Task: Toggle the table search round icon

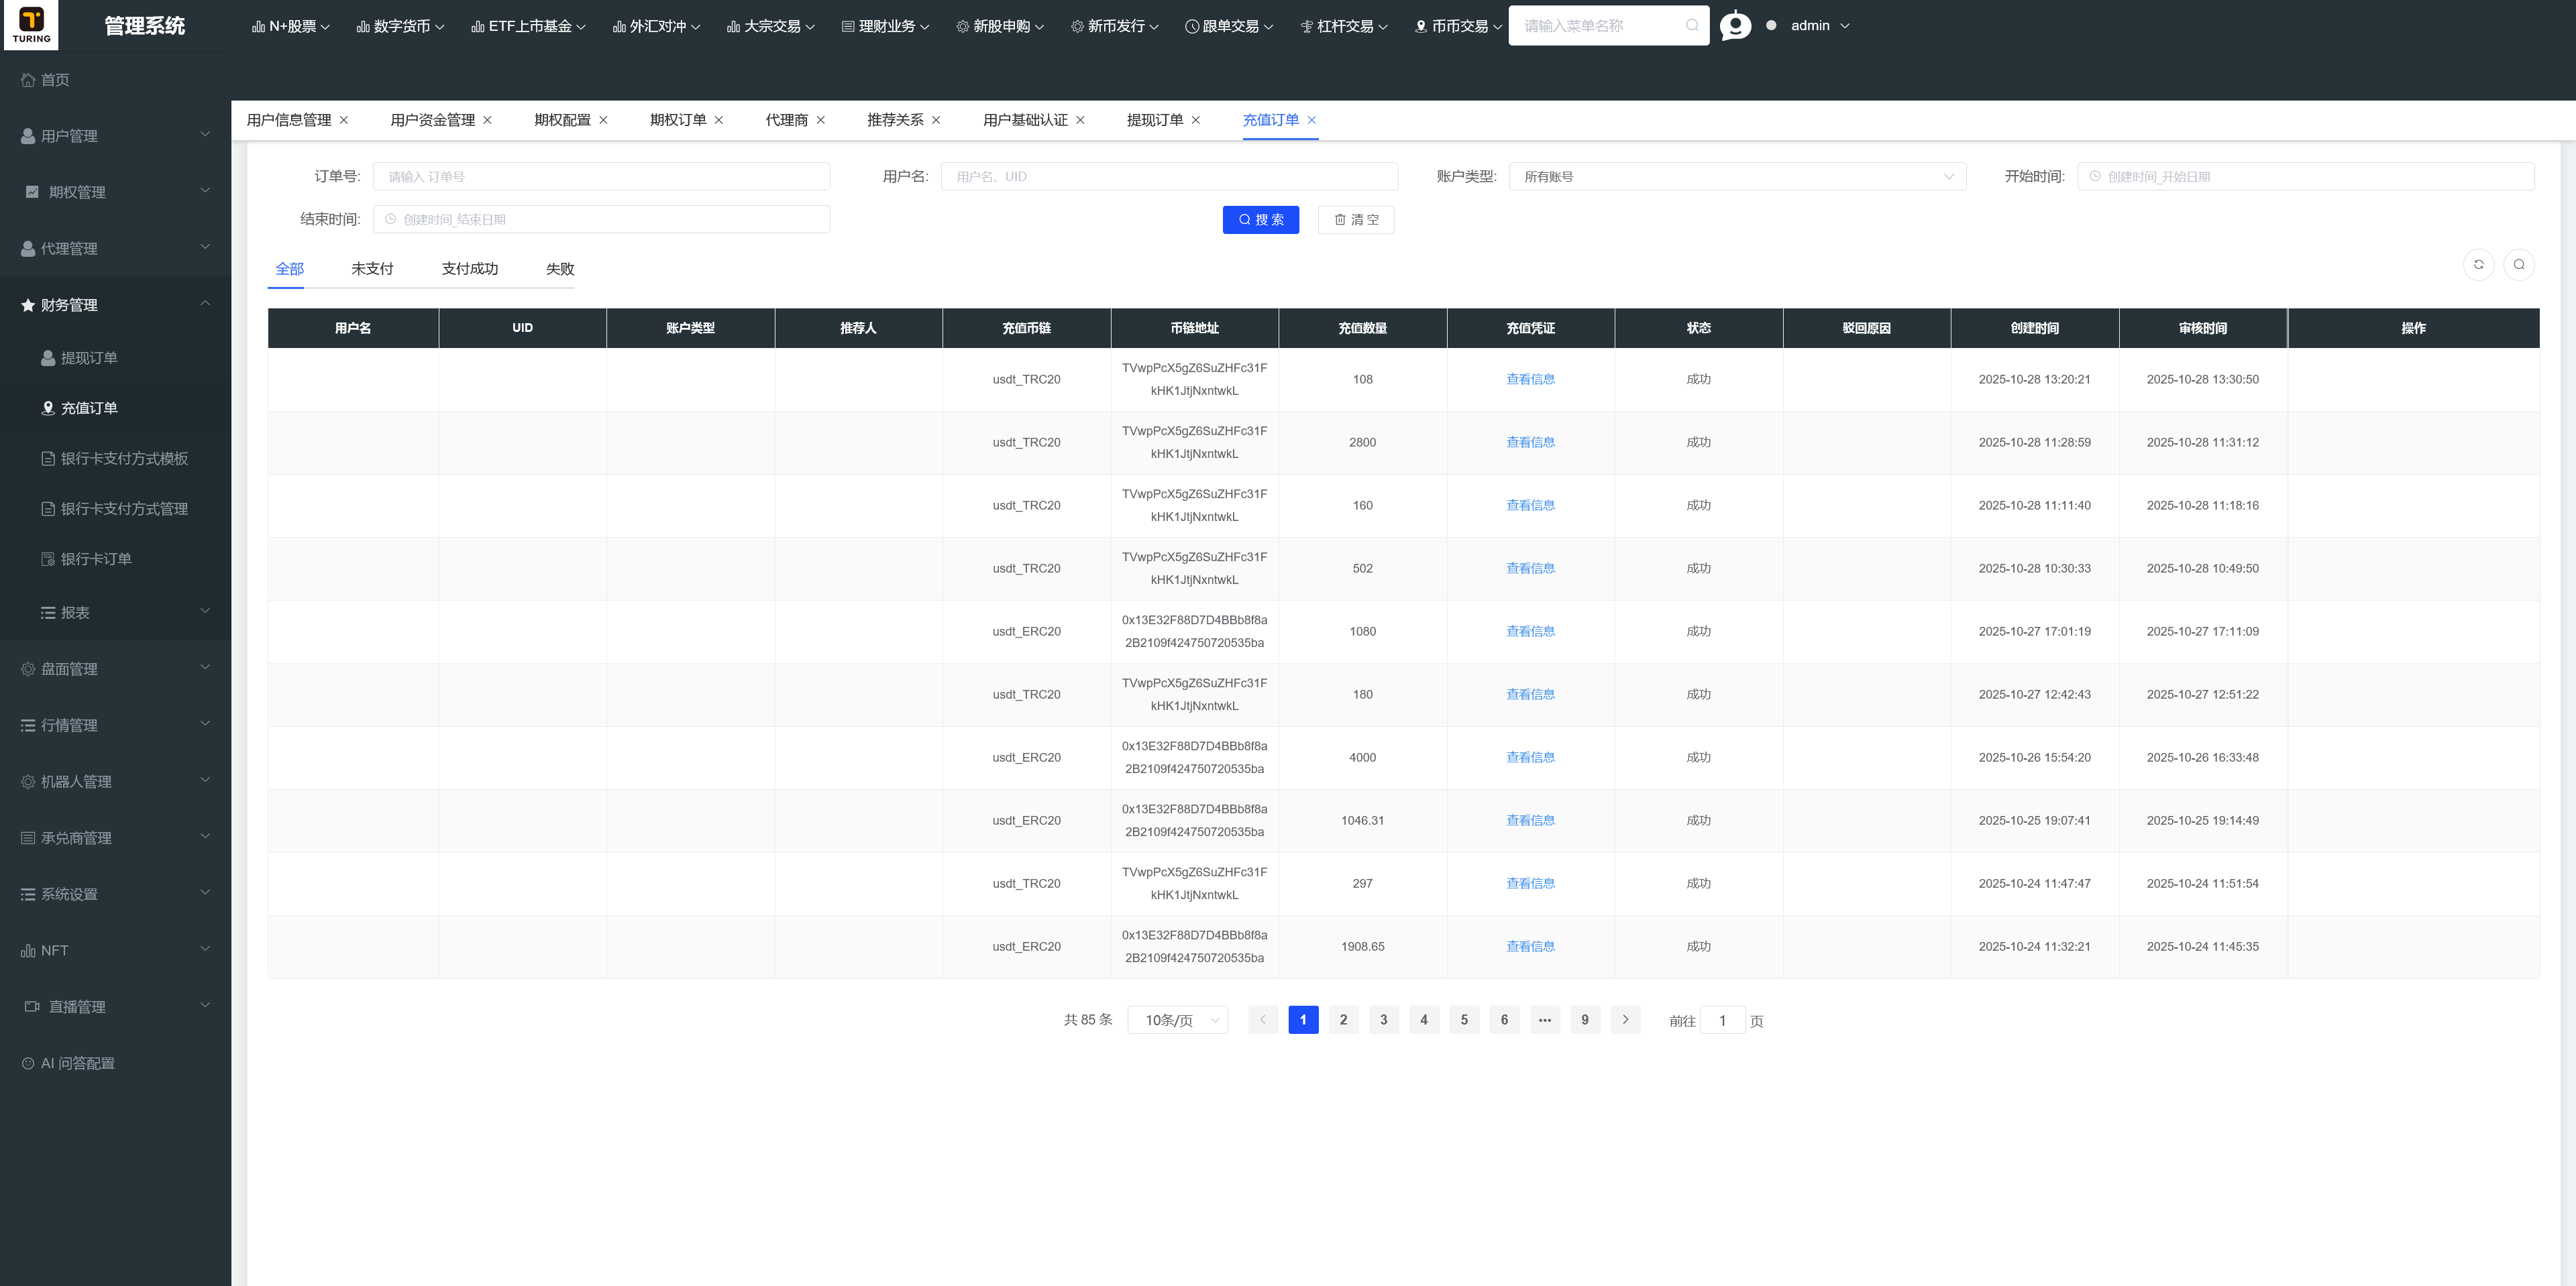Action: click(2518, 265)
